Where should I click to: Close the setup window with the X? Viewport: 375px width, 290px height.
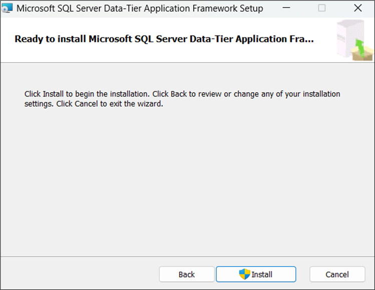coord(357,9)
